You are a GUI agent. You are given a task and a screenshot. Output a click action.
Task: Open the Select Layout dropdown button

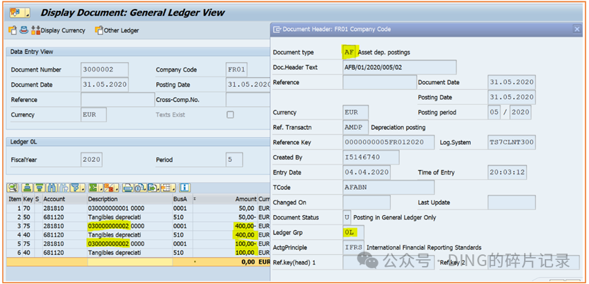[168, 187]
